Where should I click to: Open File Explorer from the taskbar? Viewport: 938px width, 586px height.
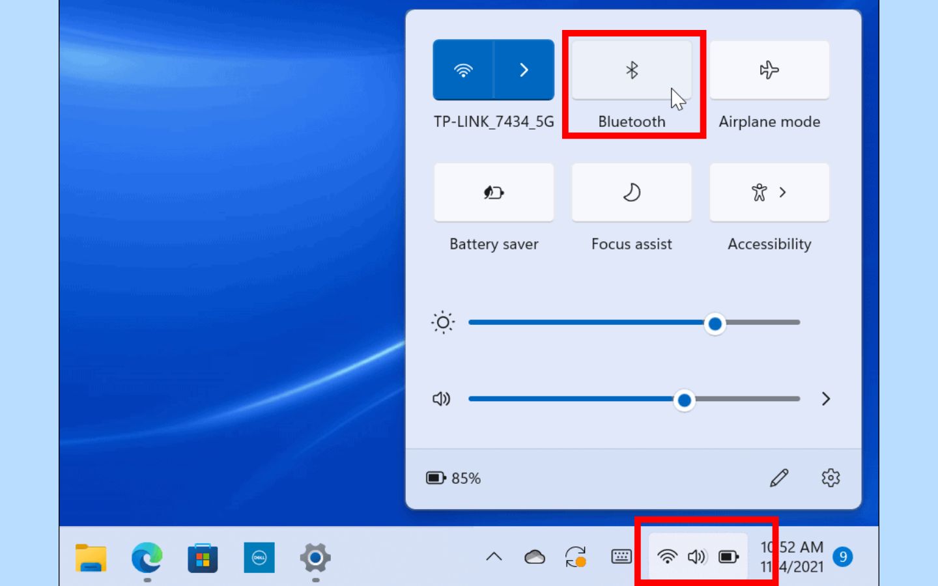coord(91,558)
